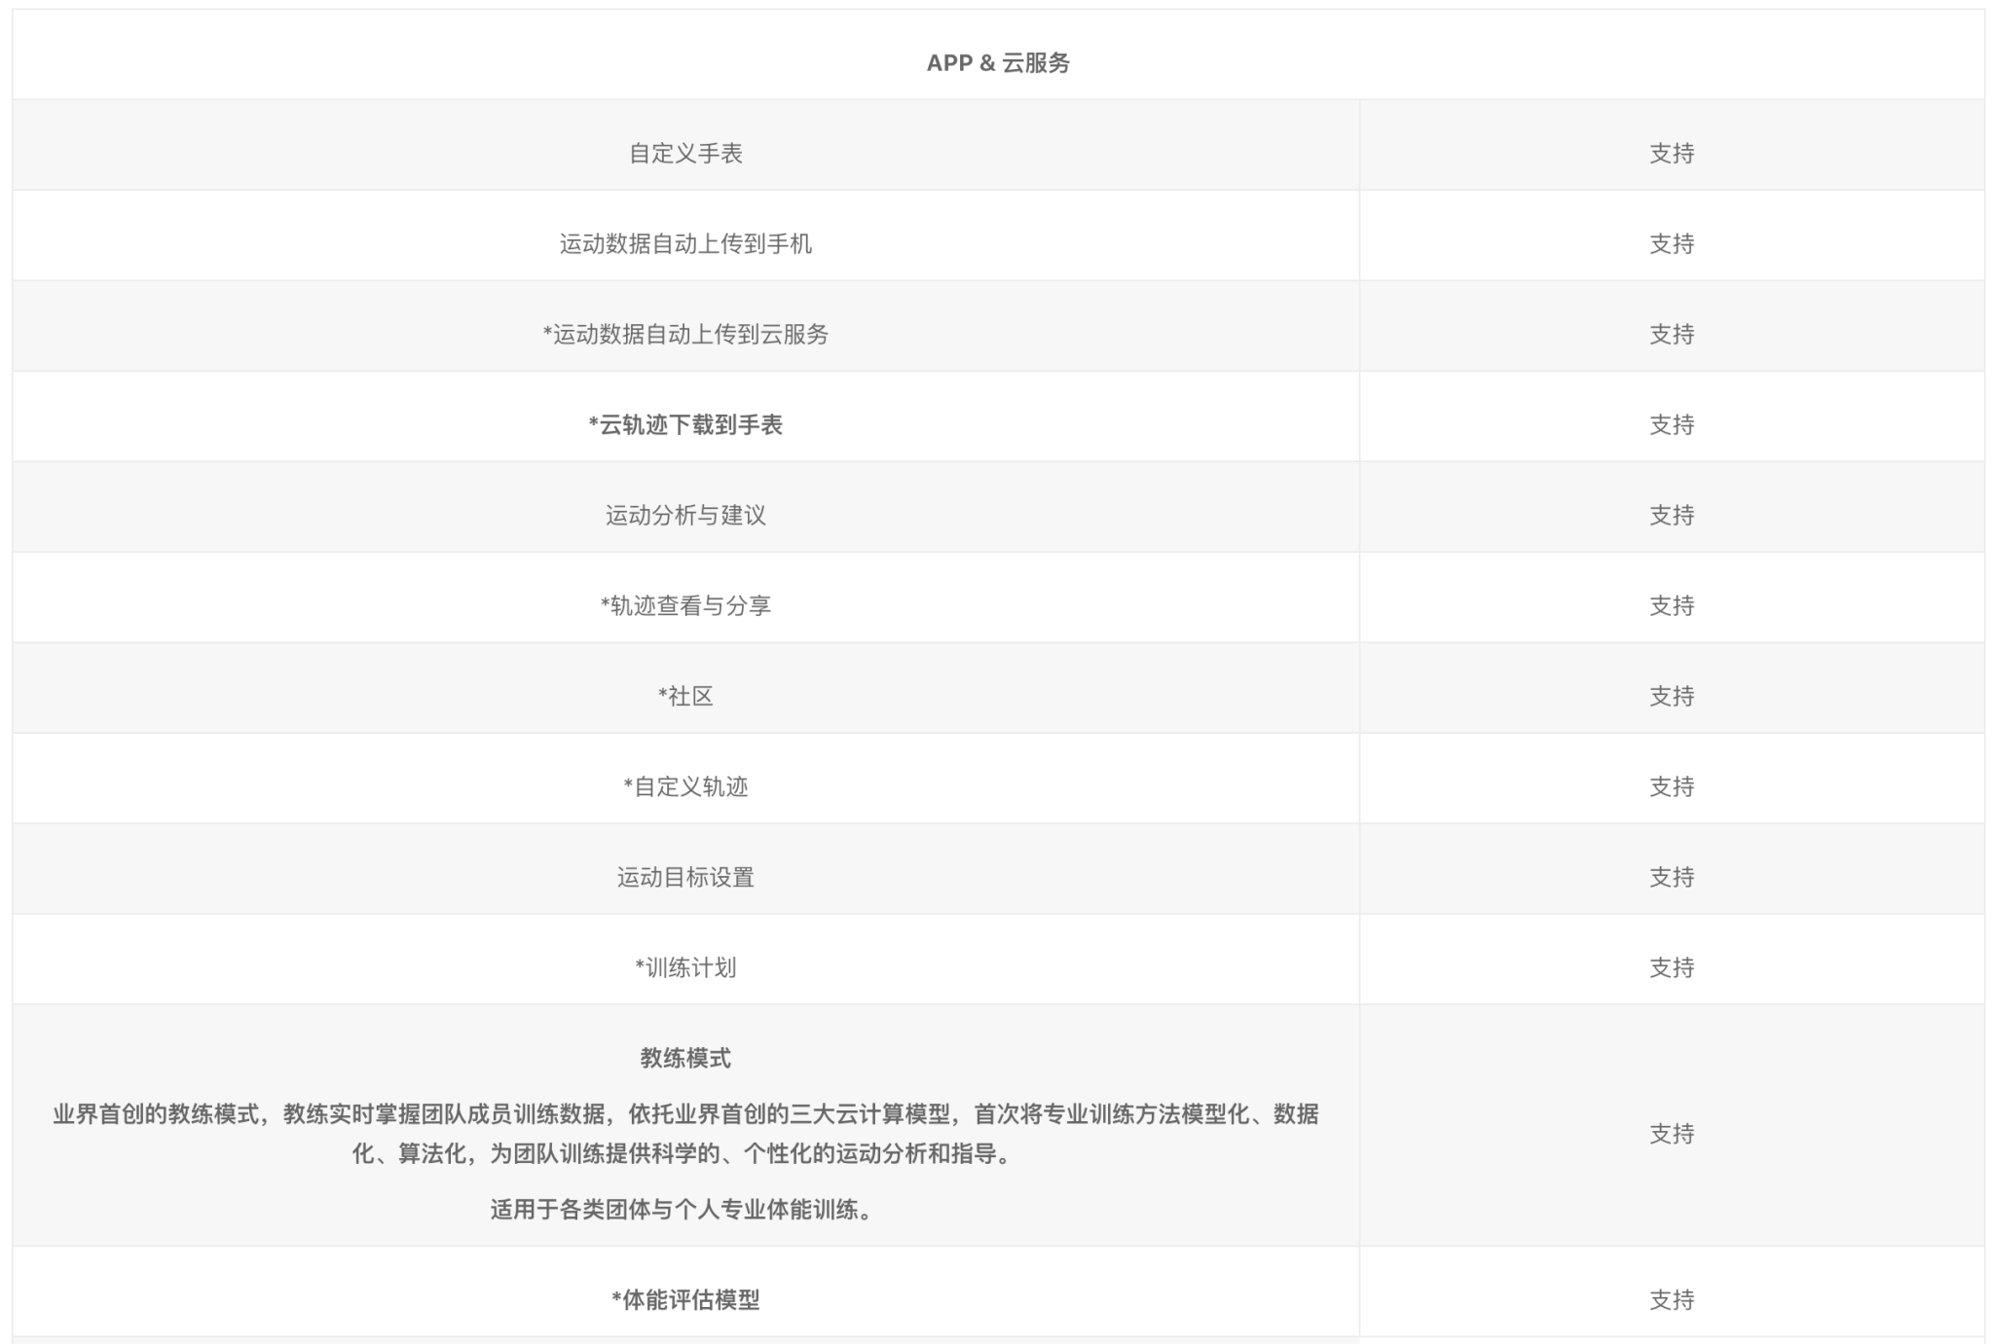Viewport: 1994px width, 1344px height.
Task: Click 支持 value beside 自定义手表
Action: [1672, 154]
